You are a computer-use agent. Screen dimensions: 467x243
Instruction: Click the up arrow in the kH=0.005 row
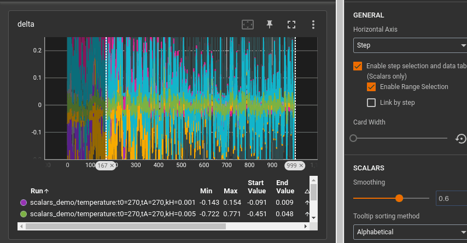tap(307, 214)
